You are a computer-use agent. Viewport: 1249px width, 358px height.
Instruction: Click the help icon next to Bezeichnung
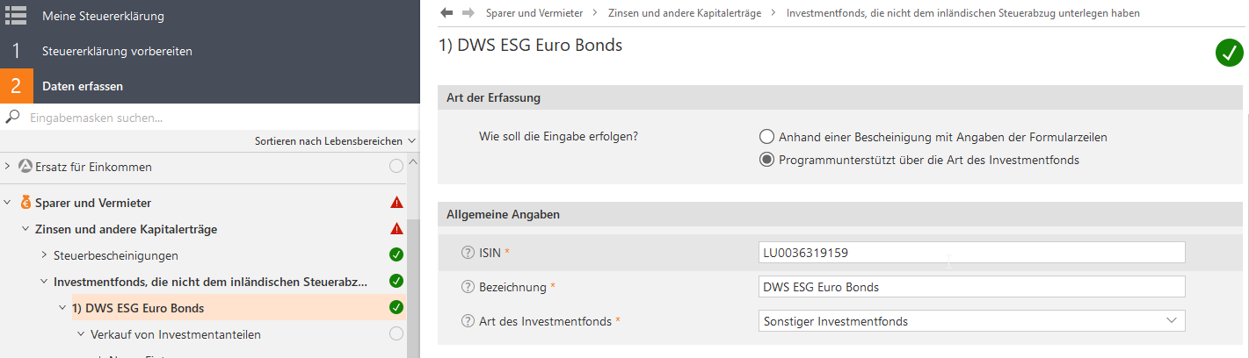tap(468, 287)
